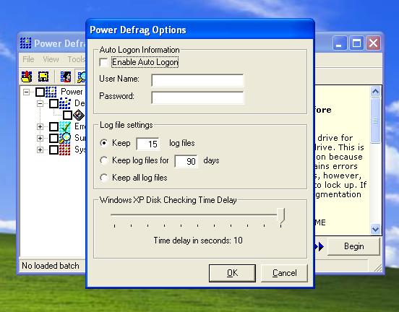Expand the Sys tree node
The height and width of the screenshot is (312, 399).
[40, 149]
